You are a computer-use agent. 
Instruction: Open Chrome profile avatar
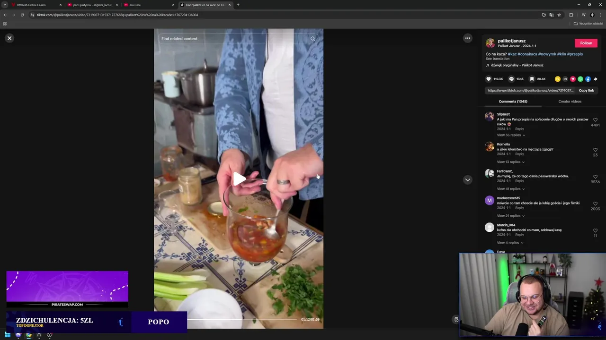592,15
